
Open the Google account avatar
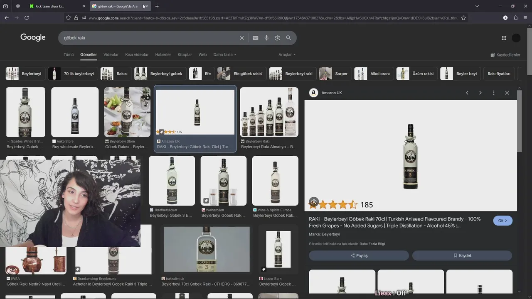(x=516, y=38)
